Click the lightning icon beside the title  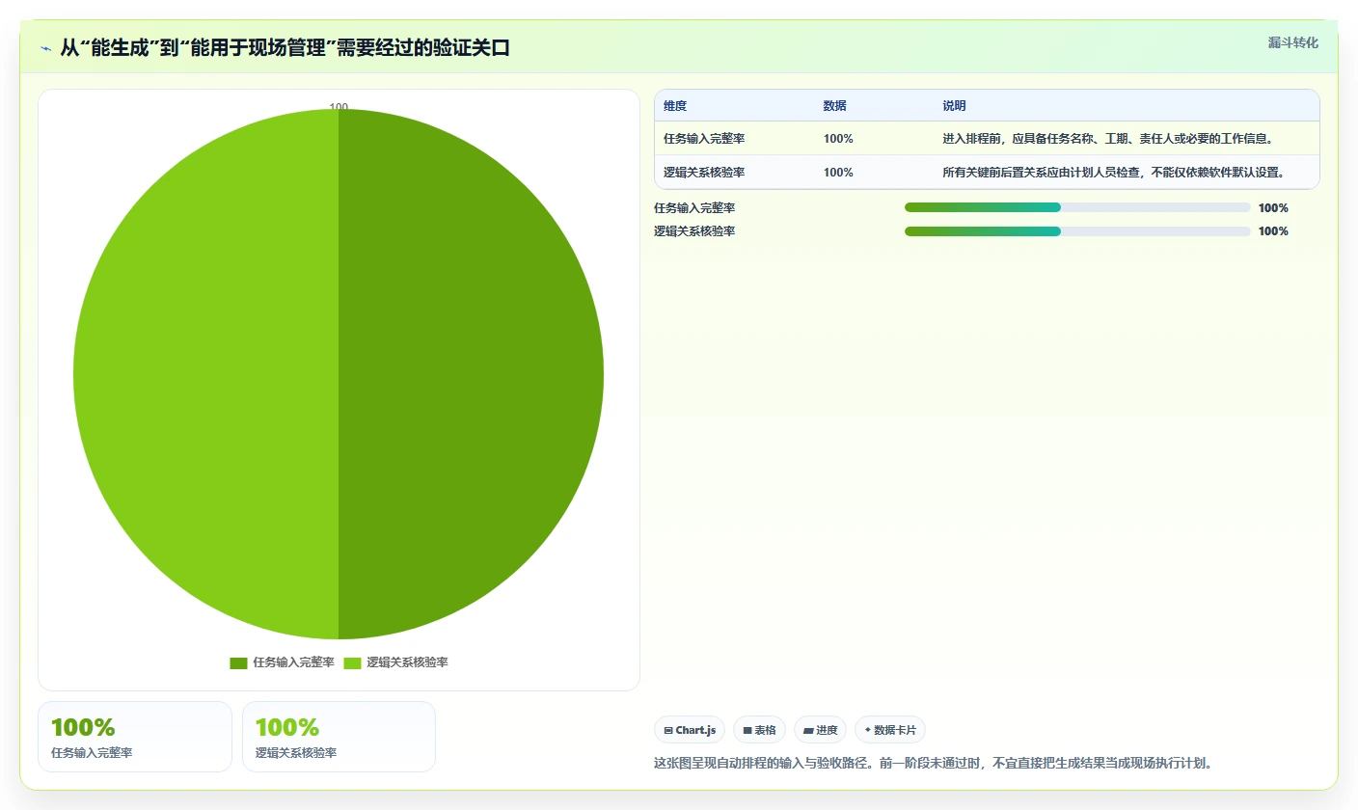tap(45, 48)
